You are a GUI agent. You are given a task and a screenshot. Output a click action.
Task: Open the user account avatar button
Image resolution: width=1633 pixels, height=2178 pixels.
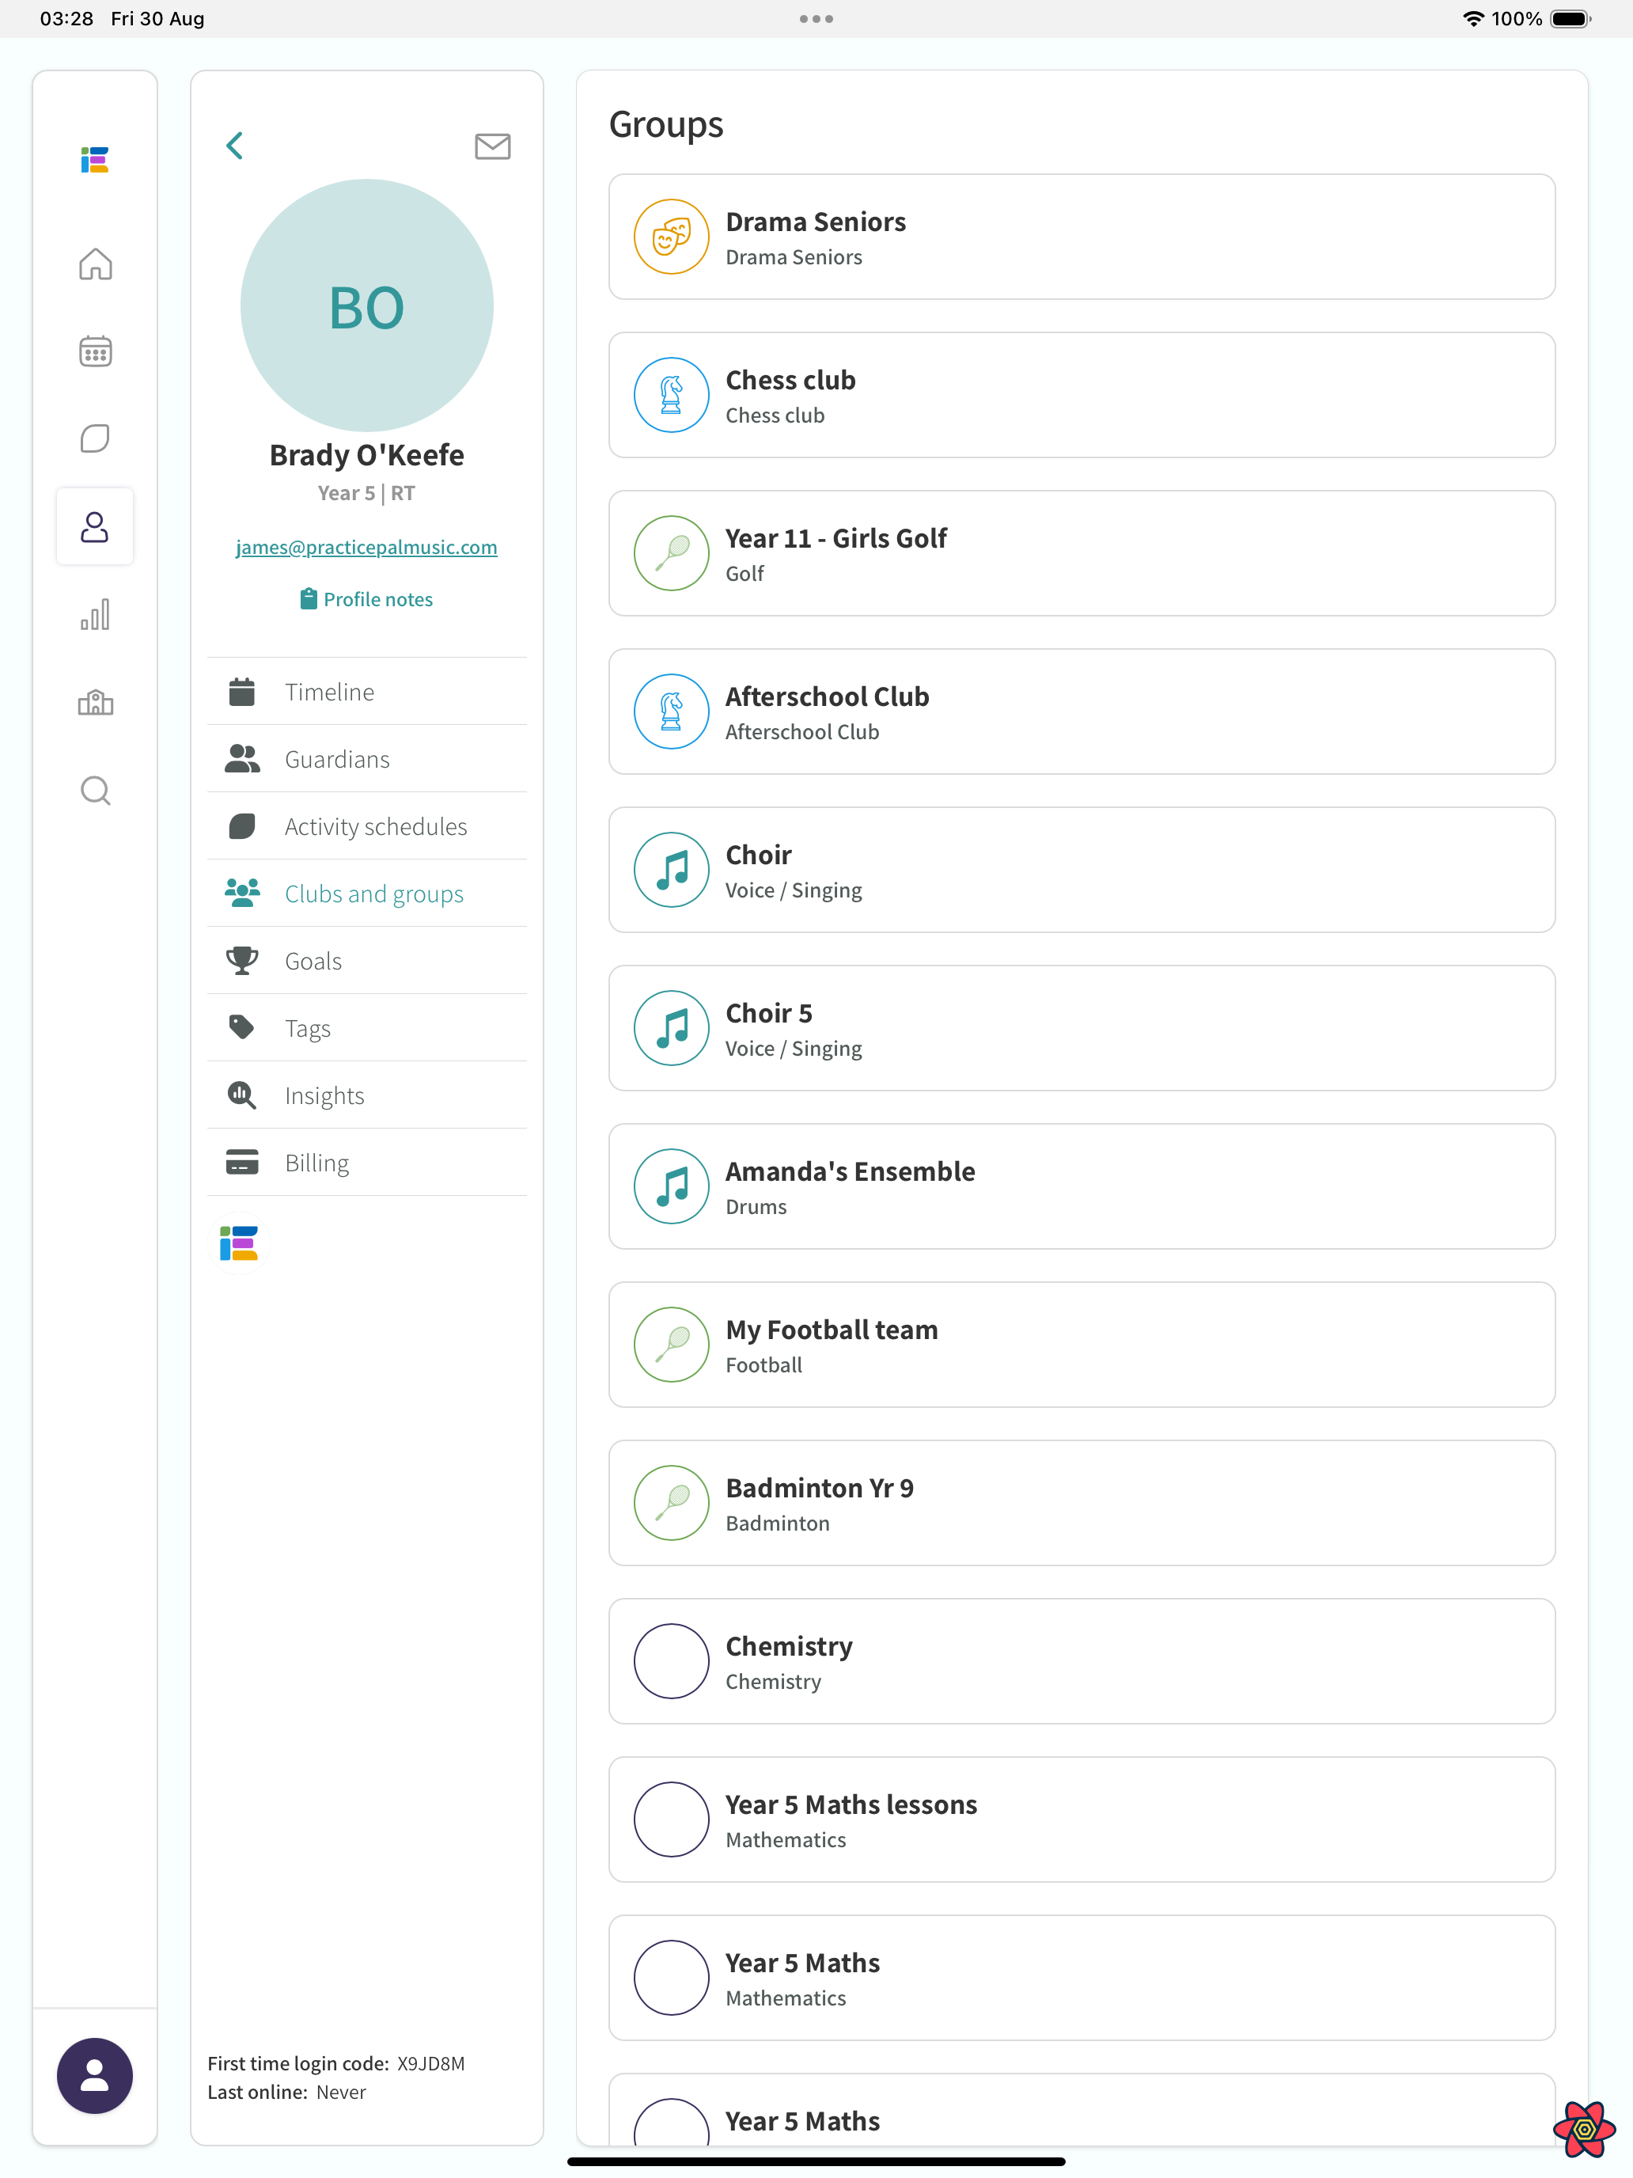[x=94, y=2076]
